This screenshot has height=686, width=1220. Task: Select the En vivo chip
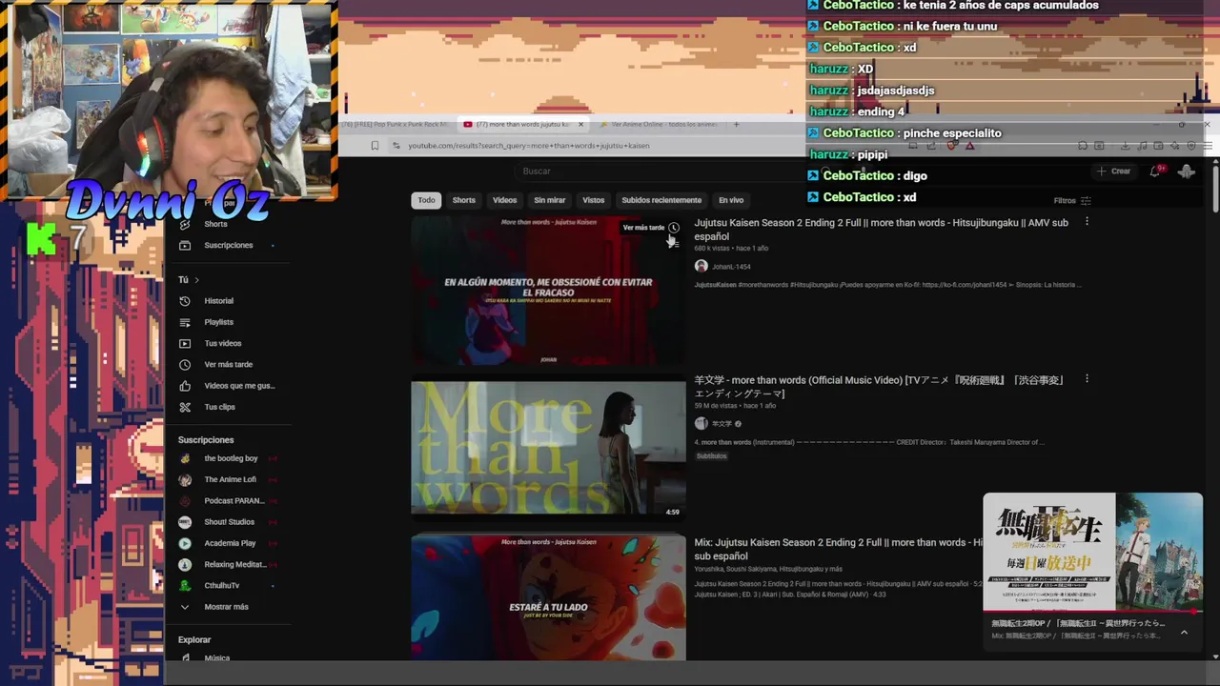click(731, 200)
